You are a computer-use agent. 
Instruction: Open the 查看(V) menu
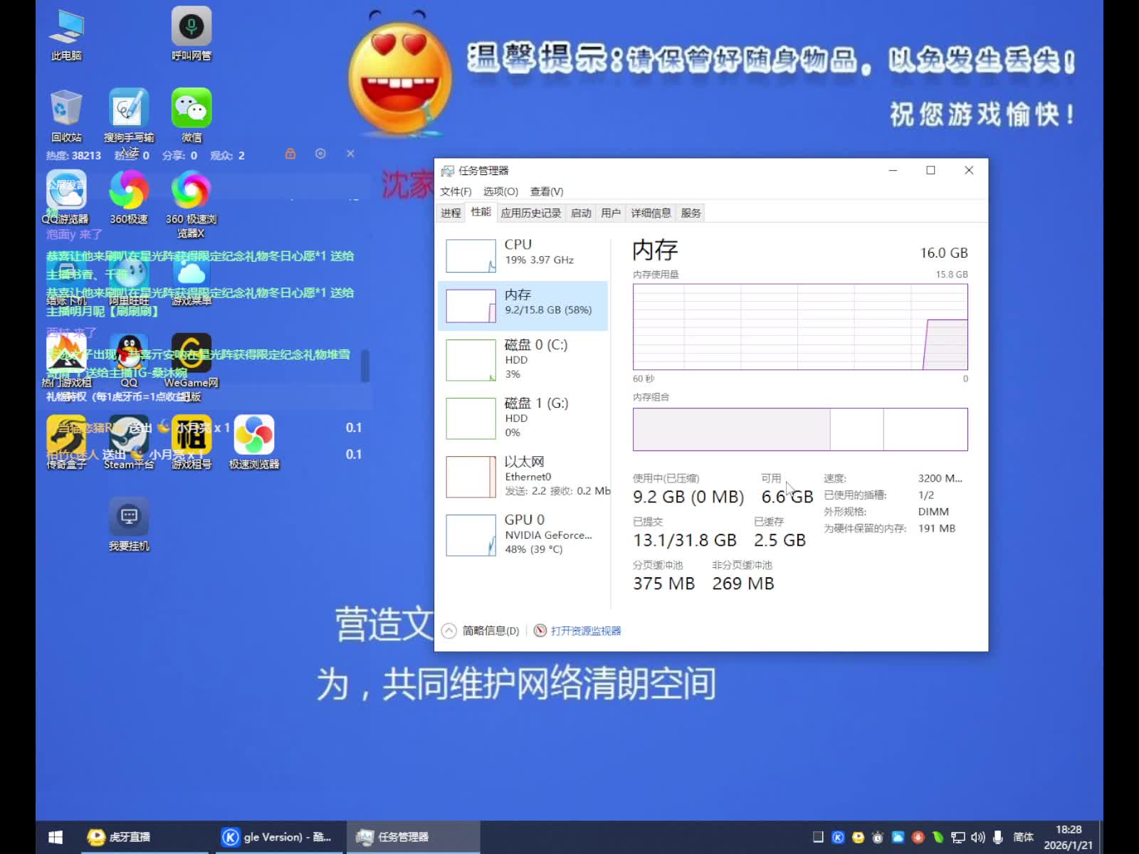tap(546, 191)
